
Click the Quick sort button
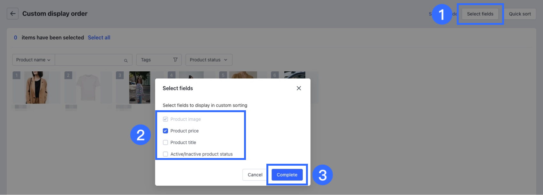pos(520,14)
